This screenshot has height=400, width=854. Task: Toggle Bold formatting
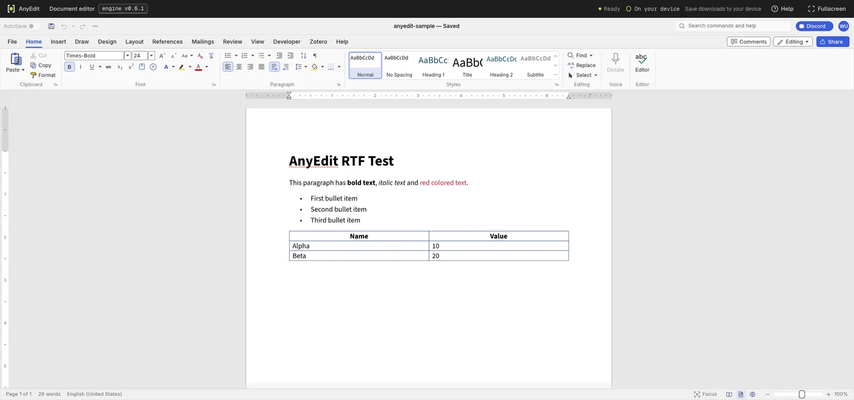pyautogui.click(x=70, y=67)
